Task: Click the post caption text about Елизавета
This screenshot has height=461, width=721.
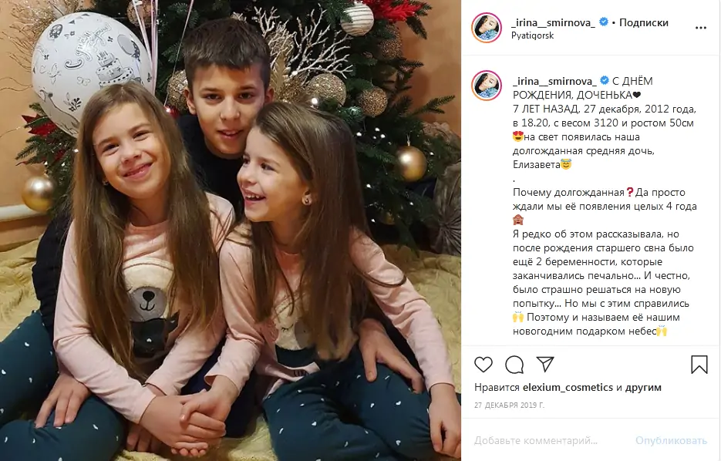Action: click(x=605, y=206)
